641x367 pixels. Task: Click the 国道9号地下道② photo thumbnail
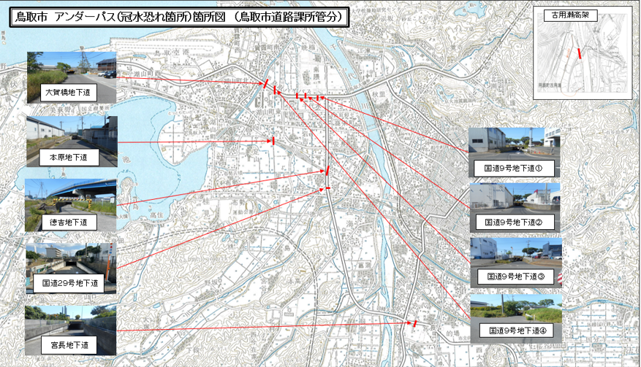pyautogui.click(x=515, y=208)
